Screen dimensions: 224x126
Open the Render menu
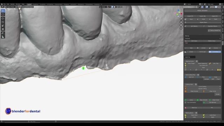point(13,4)
